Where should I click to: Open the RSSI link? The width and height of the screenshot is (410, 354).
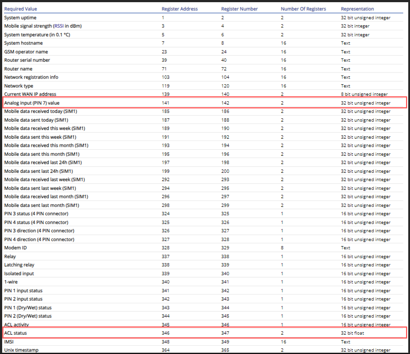click(59, 26)
